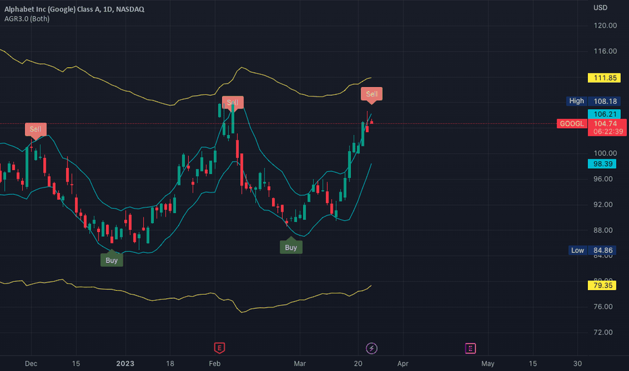Click the current price 104.74 tag
Screen dimensions: 629x371
click(605, 123)
